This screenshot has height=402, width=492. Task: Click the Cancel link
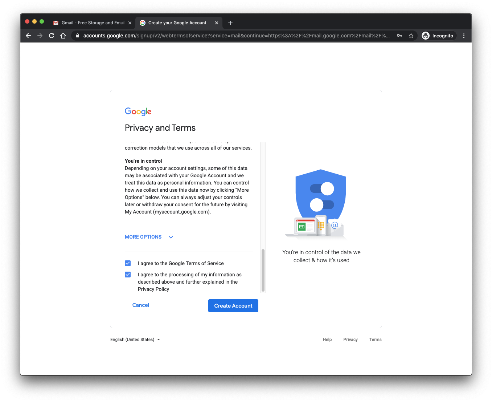point(141,305)
